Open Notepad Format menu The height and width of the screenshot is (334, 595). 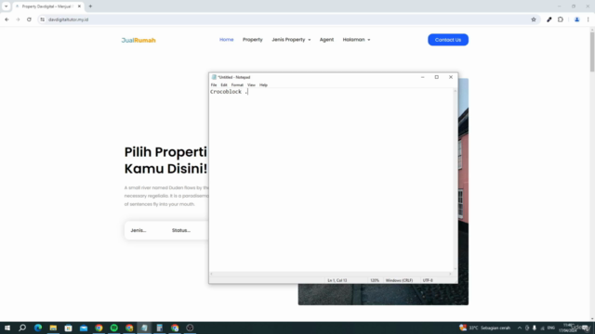click(x=237, y=84)
